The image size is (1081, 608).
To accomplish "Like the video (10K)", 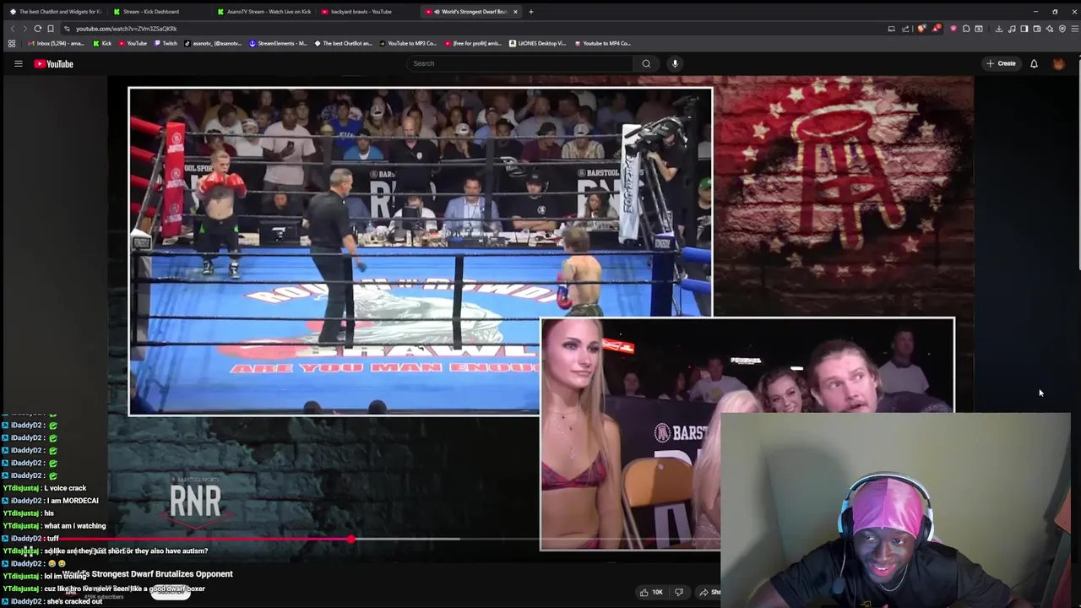I will click(x=653, y=592).
